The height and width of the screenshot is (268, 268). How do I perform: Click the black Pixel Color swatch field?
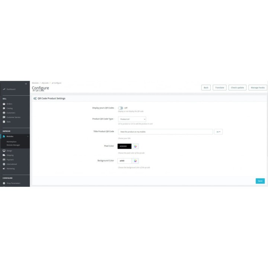124,146
